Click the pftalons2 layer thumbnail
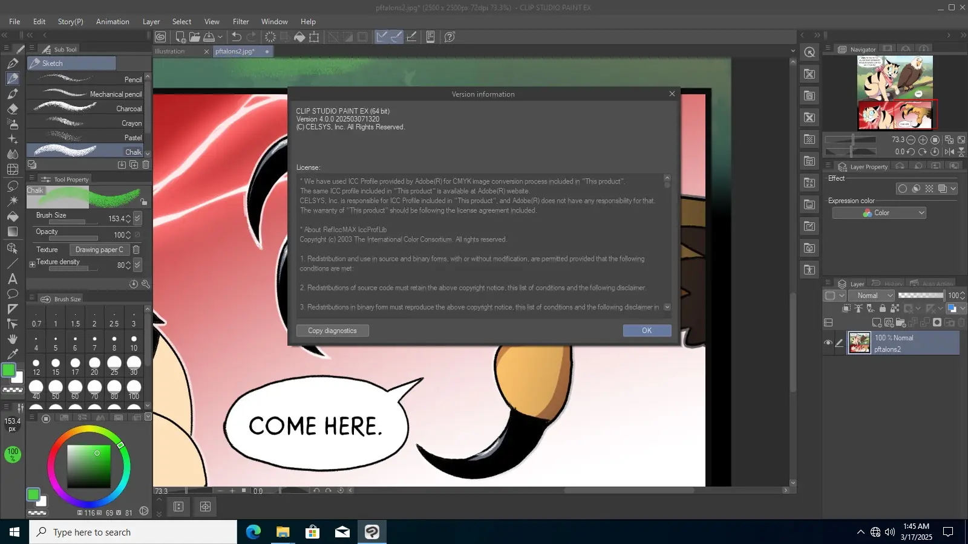The width and height of the screenshot is (968, 544). pos(860,343)
